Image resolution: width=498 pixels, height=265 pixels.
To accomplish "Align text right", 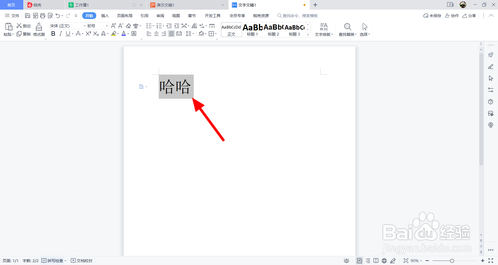I will click(164, 34).
